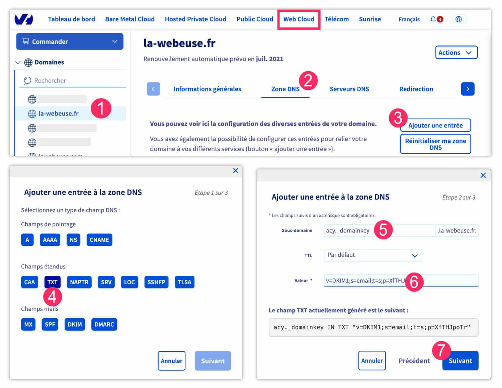The image size is (502, 388).
Task: Collapse the Domaines tree section
Action: point(18,62)
